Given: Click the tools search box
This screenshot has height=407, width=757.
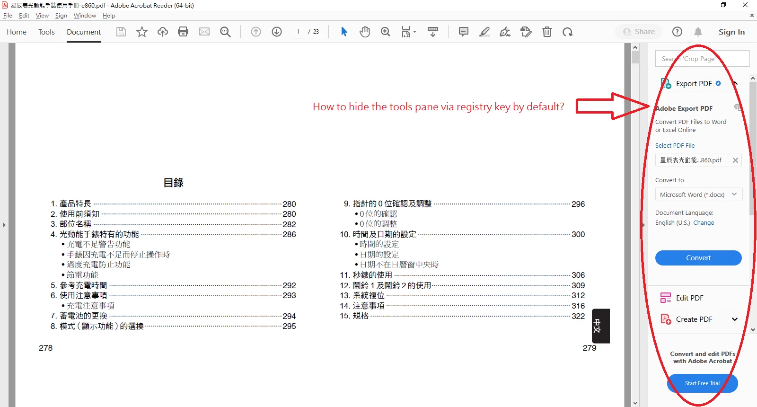Looking at the screenshot, I should pos(702,59).
